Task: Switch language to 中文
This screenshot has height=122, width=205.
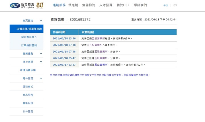Action: [166, 5]
